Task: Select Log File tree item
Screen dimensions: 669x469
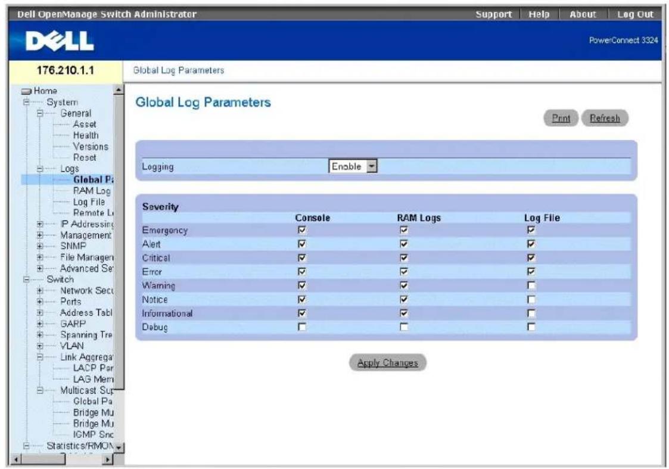Action: 89,202
